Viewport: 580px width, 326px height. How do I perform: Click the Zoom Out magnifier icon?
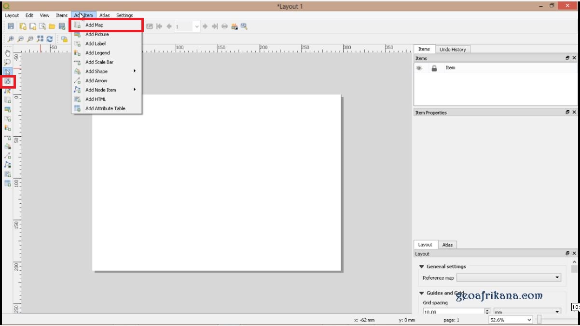click(x=21, y=39)
